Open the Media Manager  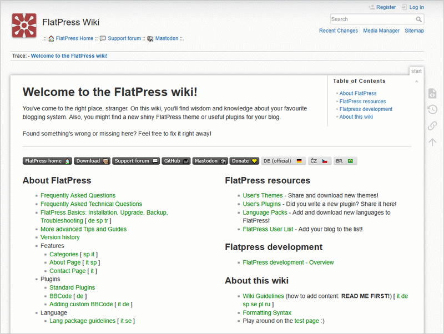click(381, 31)
